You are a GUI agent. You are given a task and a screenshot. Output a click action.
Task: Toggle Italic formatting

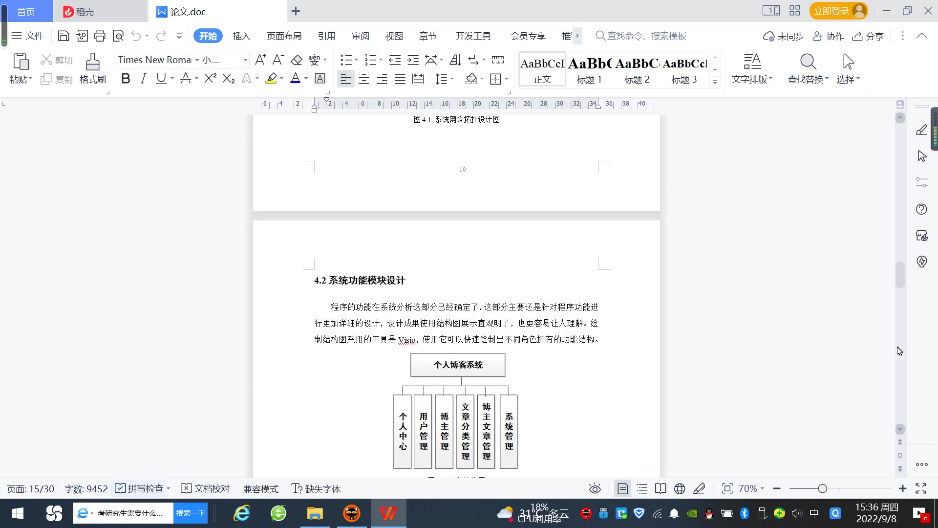(143, 78)
